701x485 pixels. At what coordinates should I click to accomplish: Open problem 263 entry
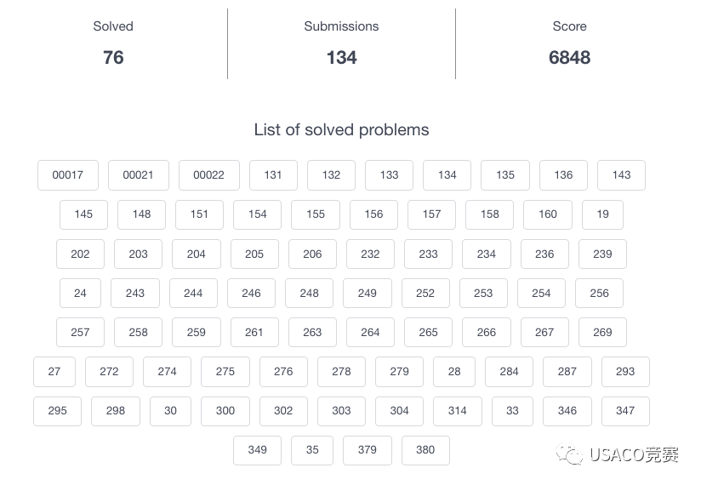click(x=312, y=333)
